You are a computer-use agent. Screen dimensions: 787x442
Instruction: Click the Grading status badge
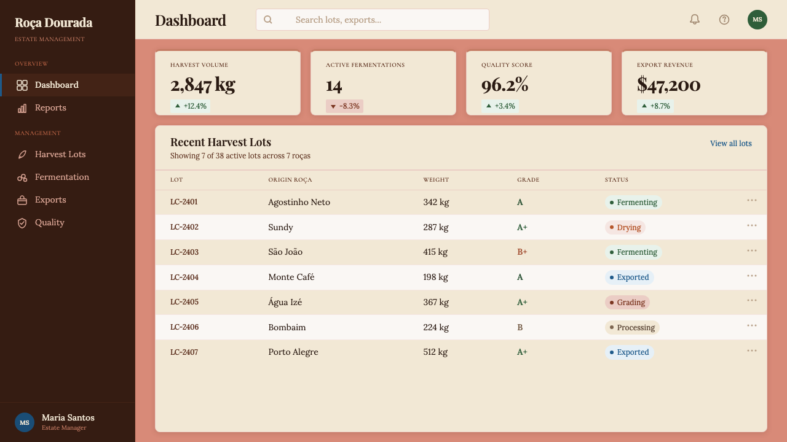[x=627, y=303]
